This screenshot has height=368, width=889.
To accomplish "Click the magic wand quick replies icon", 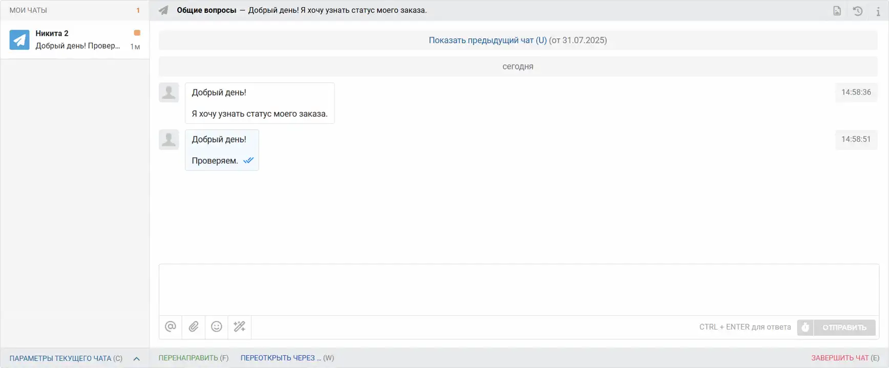I will click(x=240, y=327).
